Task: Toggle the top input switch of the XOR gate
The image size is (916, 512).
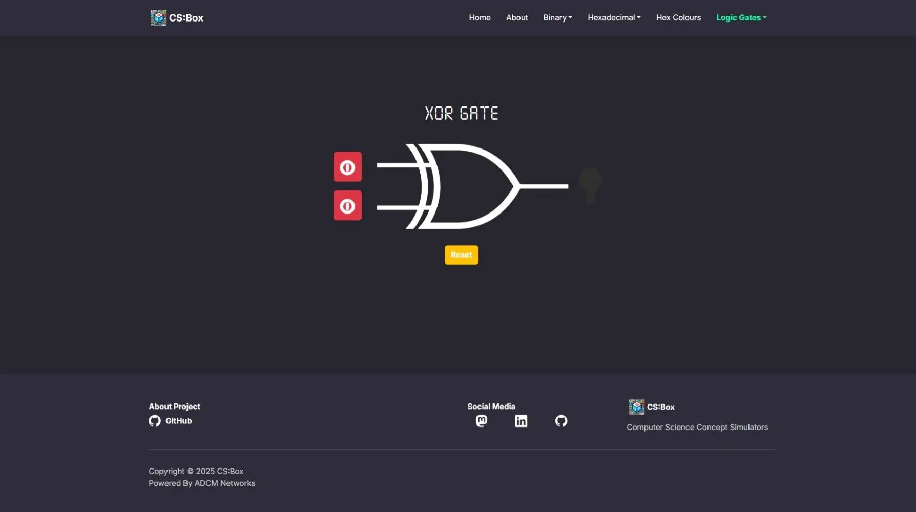Action: (347, 166)
